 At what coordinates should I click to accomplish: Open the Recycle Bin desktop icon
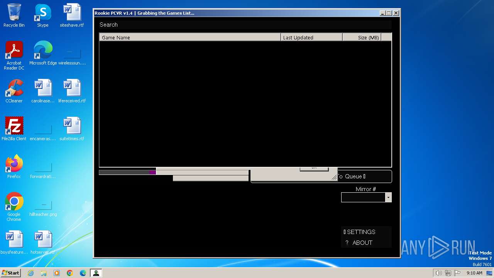(x=14, y=16)
